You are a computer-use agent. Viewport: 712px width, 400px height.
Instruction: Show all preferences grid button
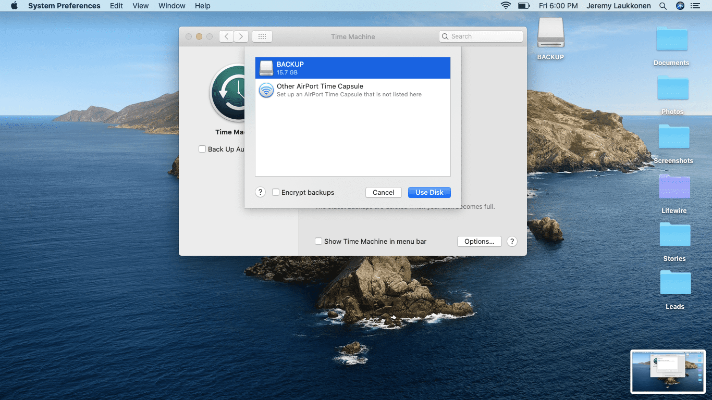point(262,36)
